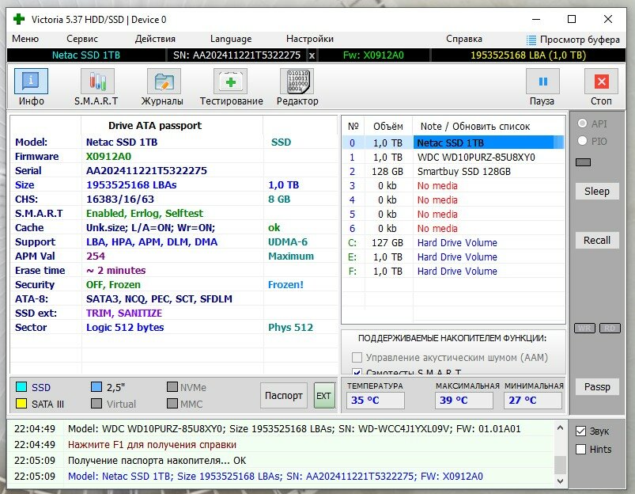Click the MMC indicator box
The image size is (635, 494).
(172, 404)
